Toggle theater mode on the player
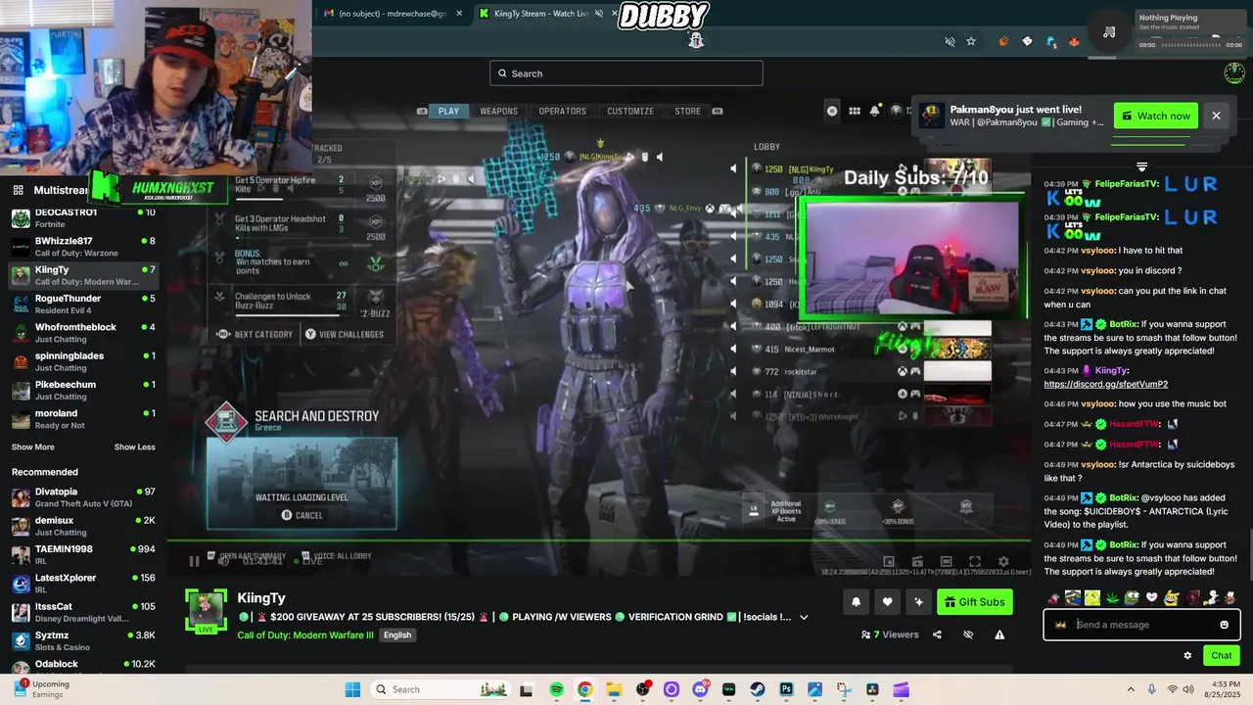 point(946,561)
